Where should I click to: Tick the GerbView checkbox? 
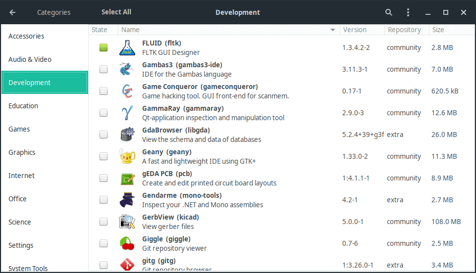pyautogui.click(x=104, y=222)
